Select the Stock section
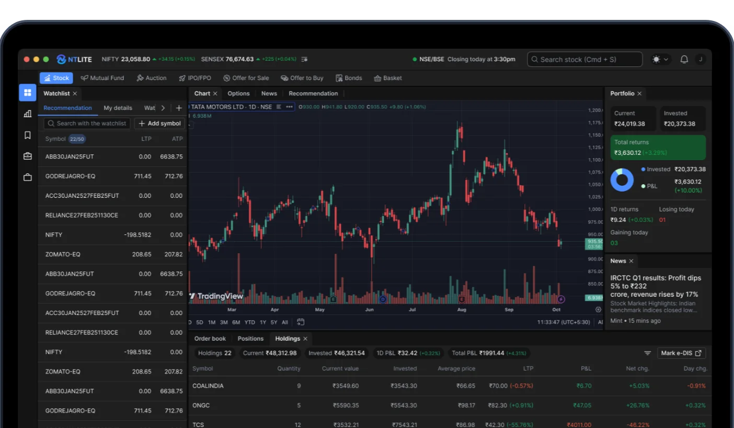The image size is (734, 428). click(x=56, y=78)
